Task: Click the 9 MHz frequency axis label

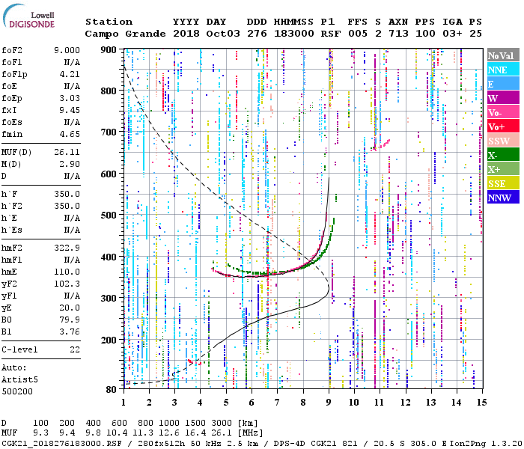Action: 329,403
